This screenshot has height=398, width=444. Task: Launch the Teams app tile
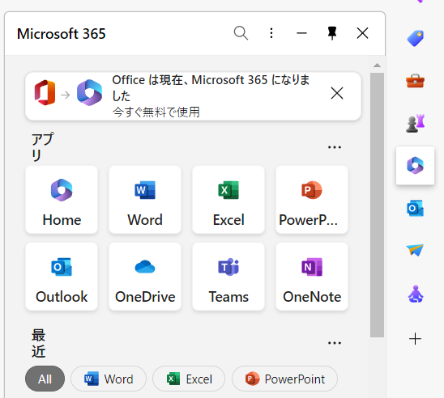228,277
